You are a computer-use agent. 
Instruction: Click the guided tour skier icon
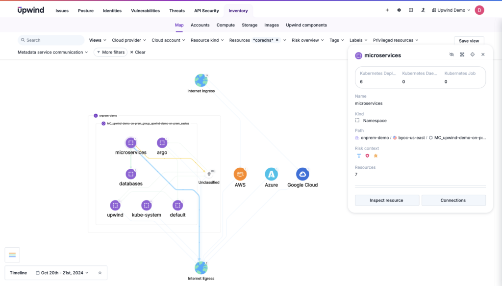(x=423, y=10)
